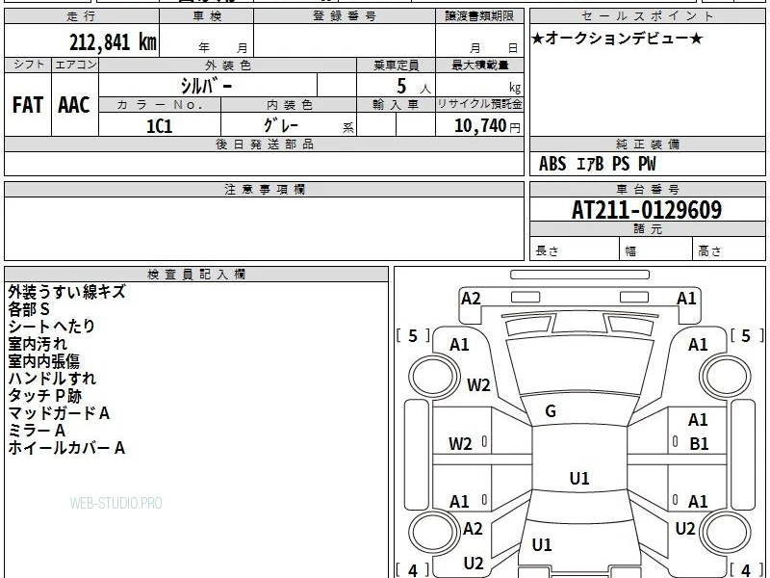Screen dimensions: 770x578
Task: Click the 検査員記入欄 section header
Action: [x=196, y=275]
